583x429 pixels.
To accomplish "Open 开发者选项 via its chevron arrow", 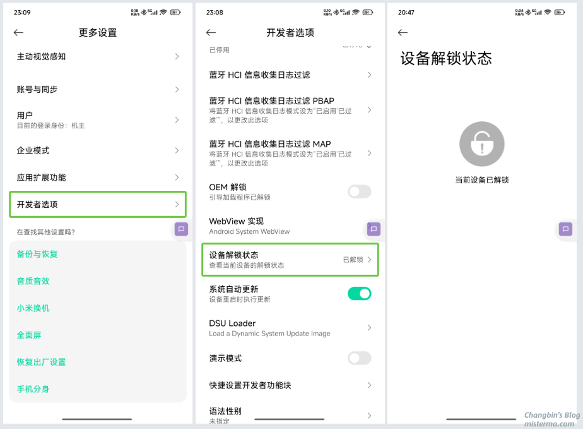I will [177, 205].
